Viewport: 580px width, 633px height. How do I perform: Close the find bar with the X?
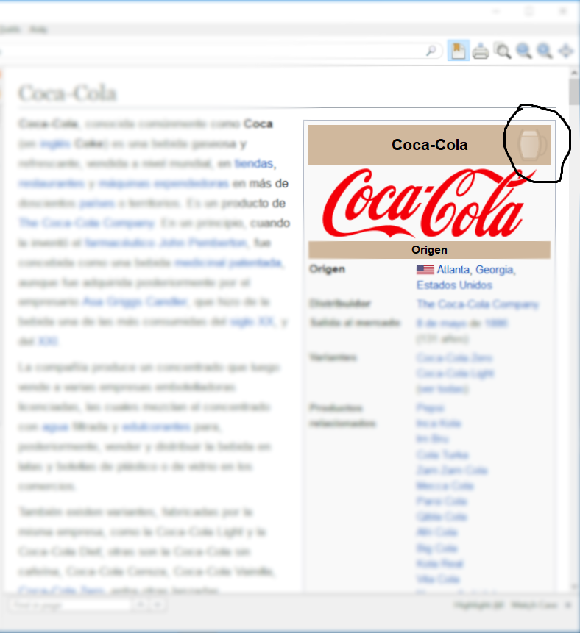567,605
